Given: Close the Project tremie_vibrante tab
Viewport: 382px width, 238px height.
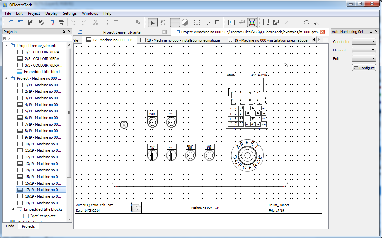Looking at the screenshot, I should [x=164, y=32].
